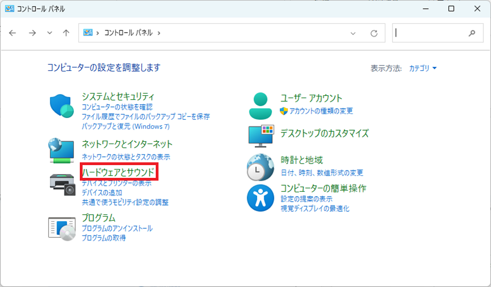Go forward with the forward arrow
This screenshot has width=491, height=287.
32,33
